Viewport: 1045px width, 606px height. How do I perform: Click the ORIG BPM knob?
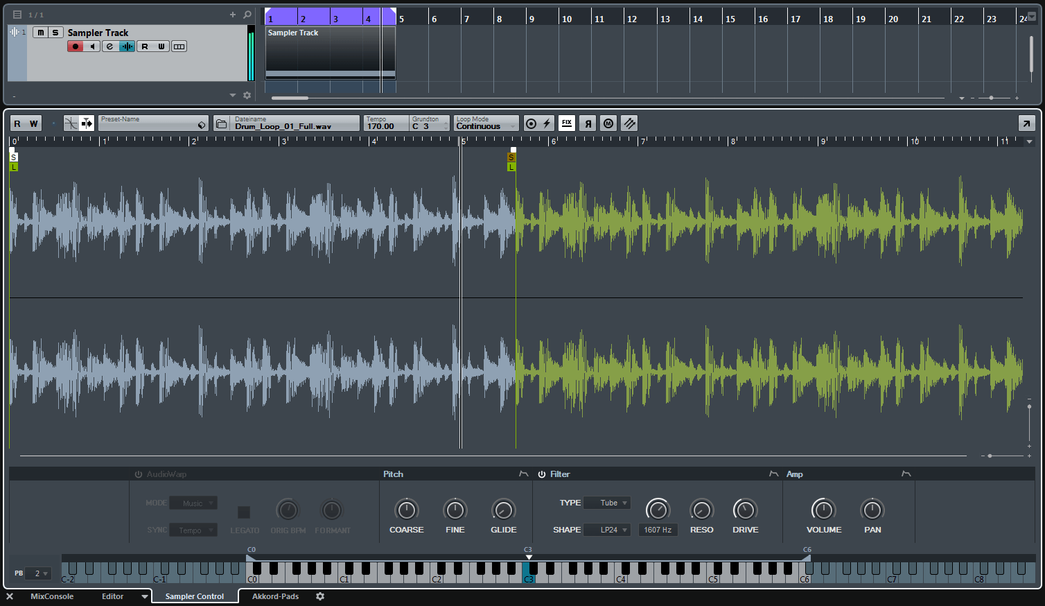coord(288,510)
